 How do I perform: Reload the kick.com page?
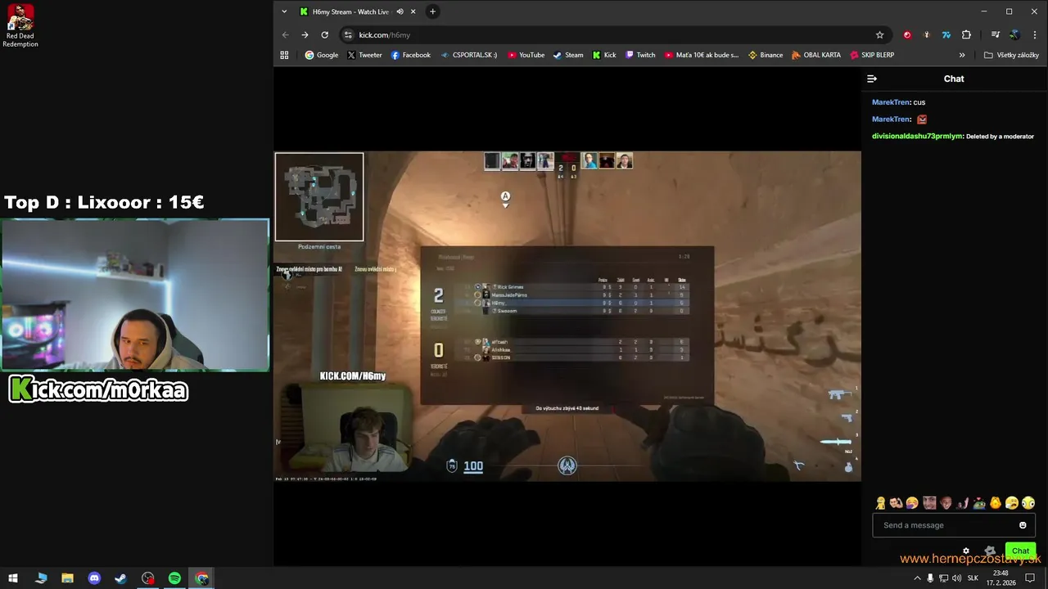[x=325, y=35]
